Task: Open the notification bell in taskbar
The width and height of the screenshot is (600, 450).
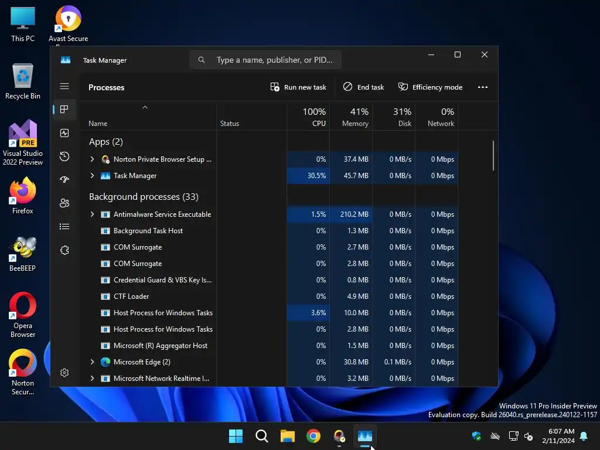Action: [584, 436]
